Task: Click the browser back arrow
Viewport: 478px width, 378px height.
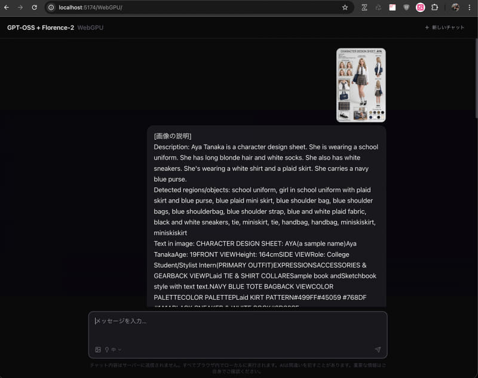Action: (7, 8)
